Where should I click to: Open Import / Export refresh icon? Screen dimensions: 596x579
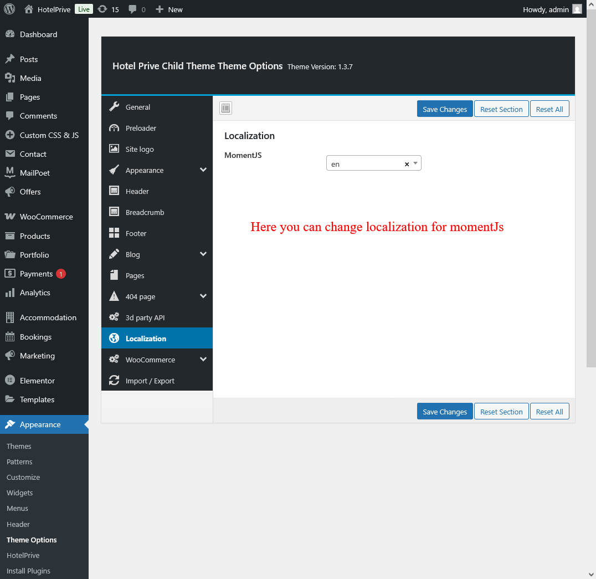coord(114,381)
